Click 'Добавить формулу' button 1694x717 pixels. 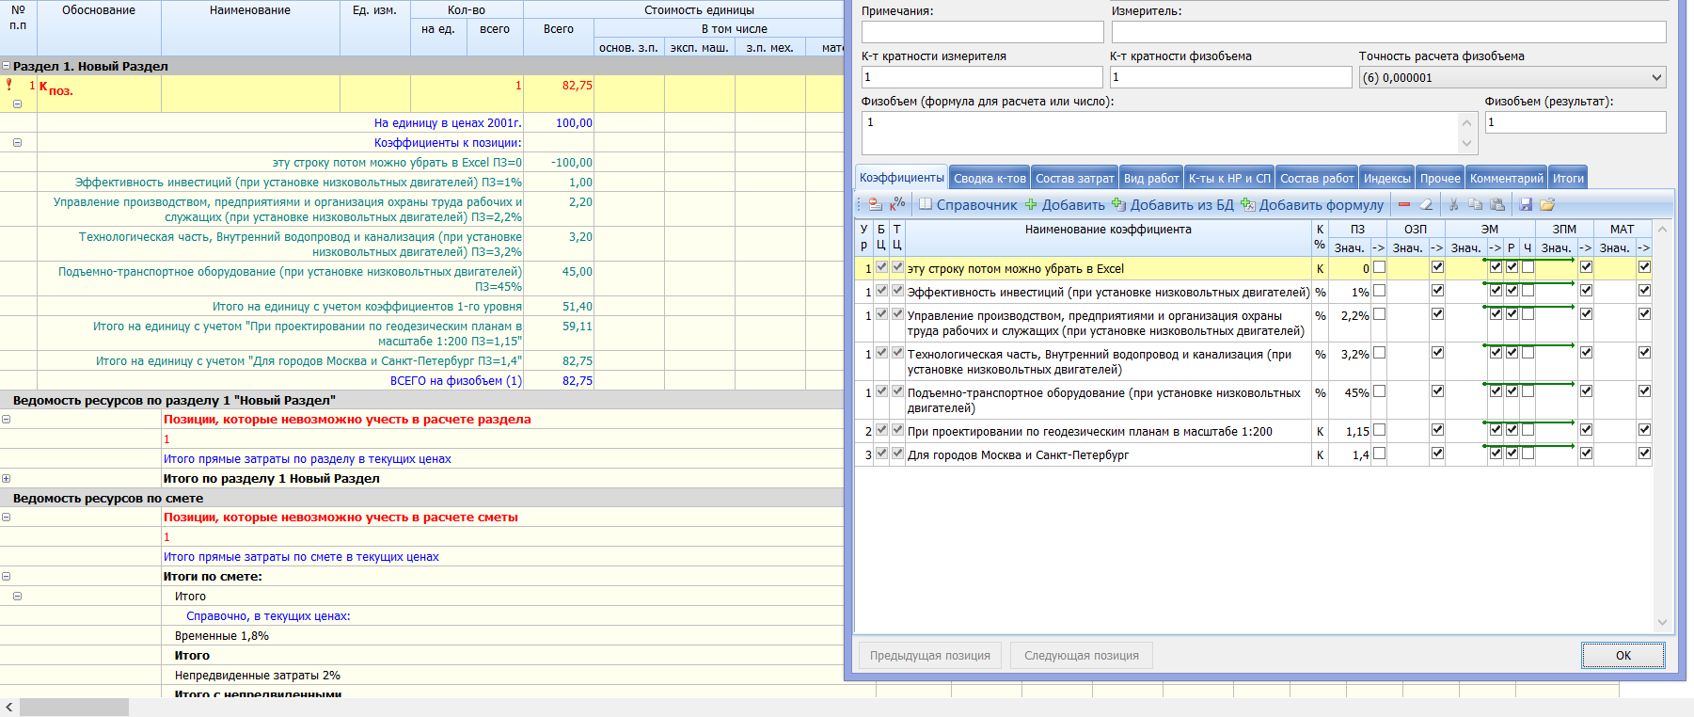click(x=1312, y=205)
